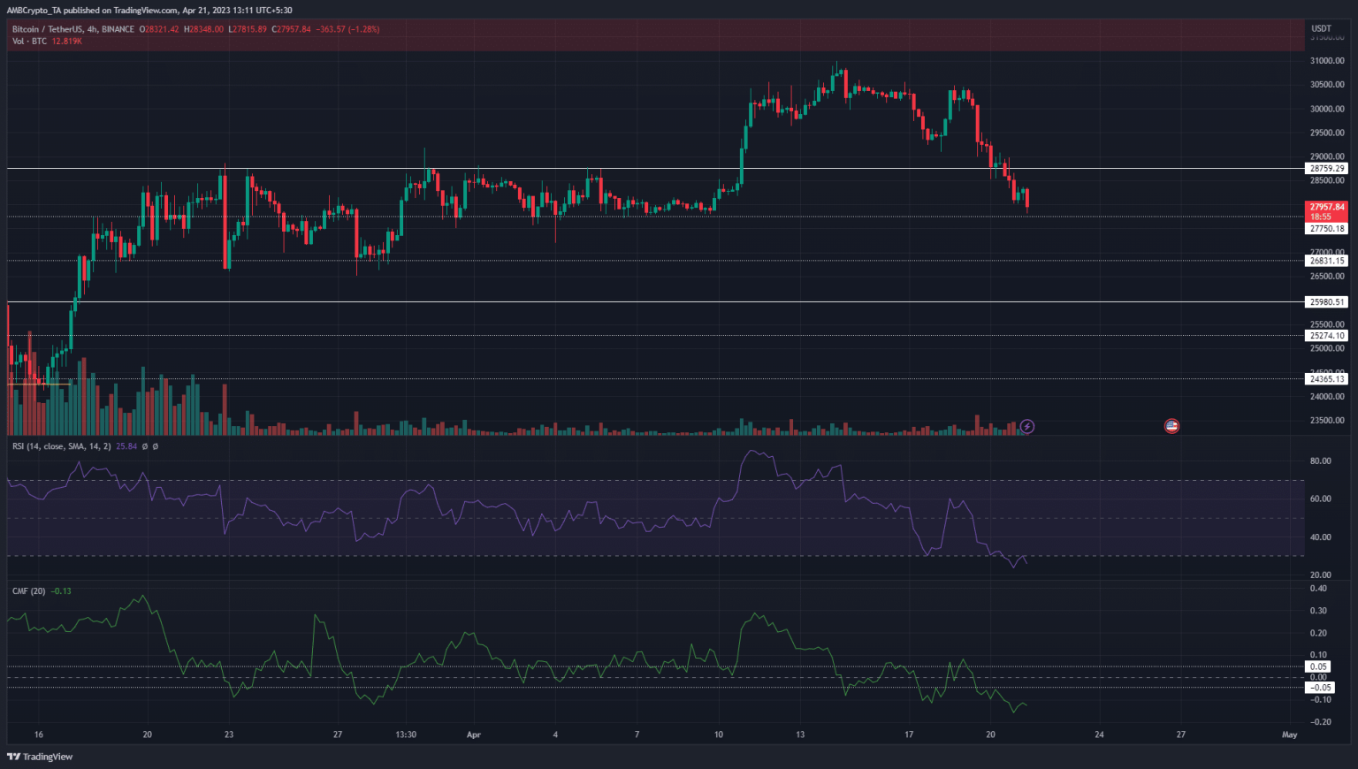Click the 25980.51 horizontal line label

tap(1326, 302)
